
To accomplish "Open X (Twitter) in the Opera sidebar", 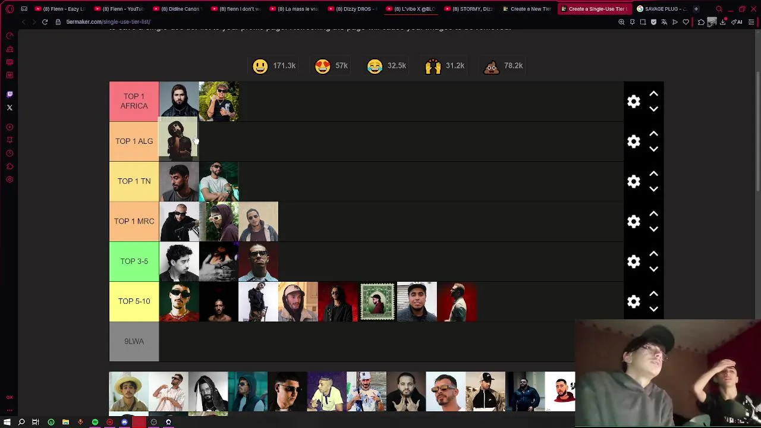I will 10,108.
